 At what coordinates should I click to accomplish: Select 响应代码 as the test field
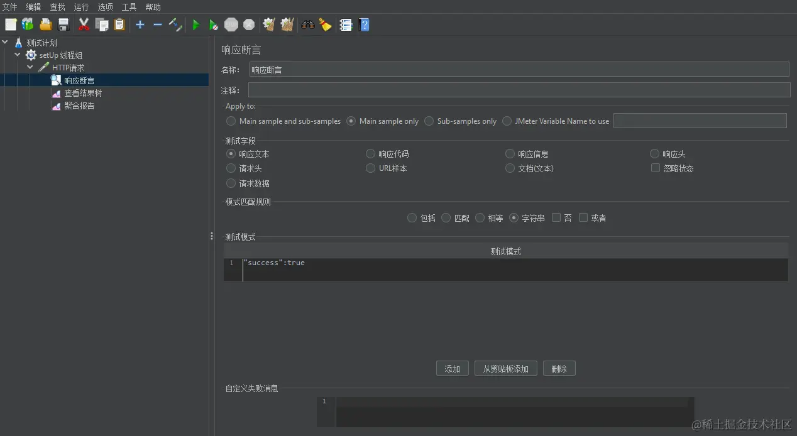pyautogui.click(x=370, y=153)
